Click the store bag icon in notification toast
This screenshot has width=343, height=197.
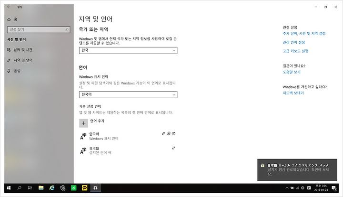coord(262,166)
